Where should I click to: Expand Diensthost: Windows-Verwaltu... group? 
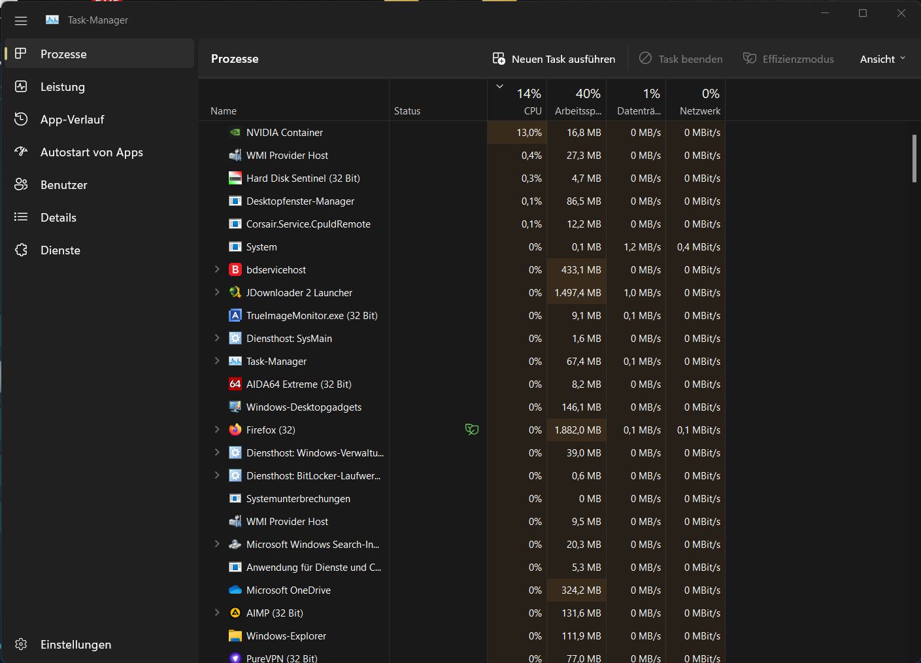click(217, 452)
